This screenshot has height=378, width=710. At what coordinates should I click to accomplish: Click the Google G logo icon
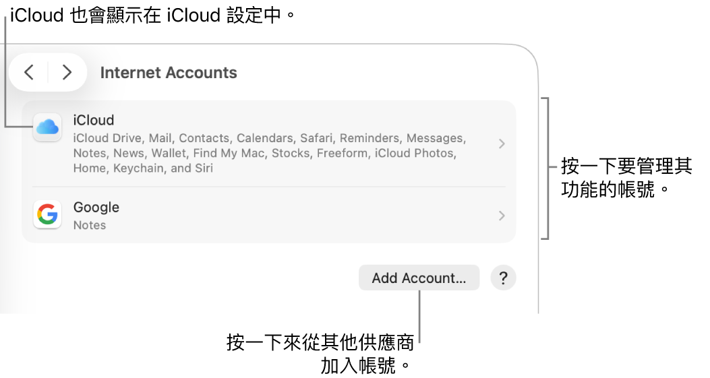[x=47, y=215]
